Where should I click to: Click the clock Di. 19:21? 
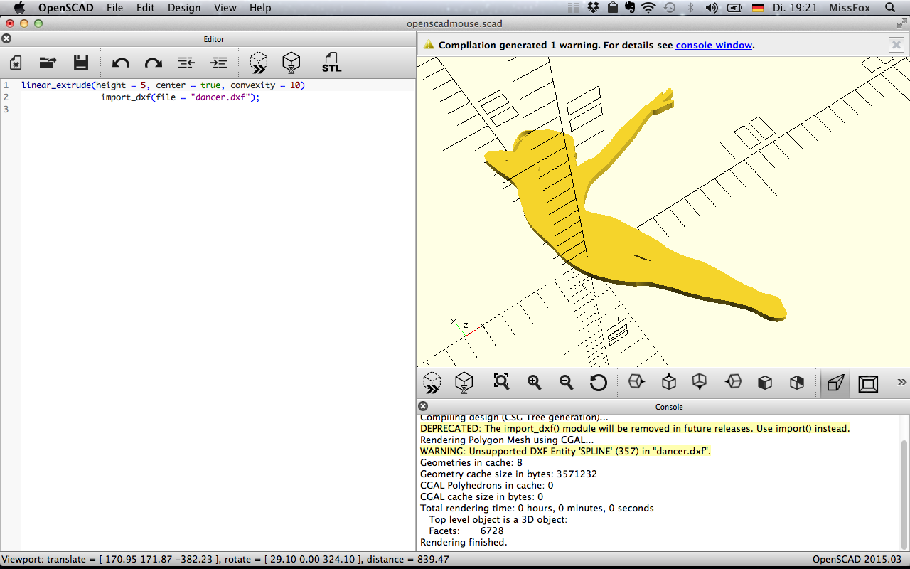pyautogui.click(x=796, y=8)
